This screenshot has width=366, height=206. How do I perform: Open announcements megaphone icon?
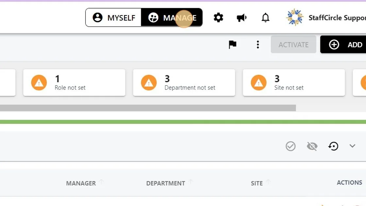(x=241, y=18)
